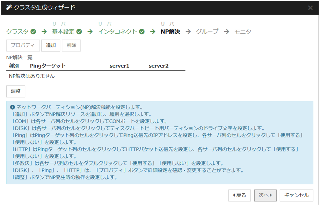
Task: Click the arrow icon before 基本設定 step
Action: [44, 32]
